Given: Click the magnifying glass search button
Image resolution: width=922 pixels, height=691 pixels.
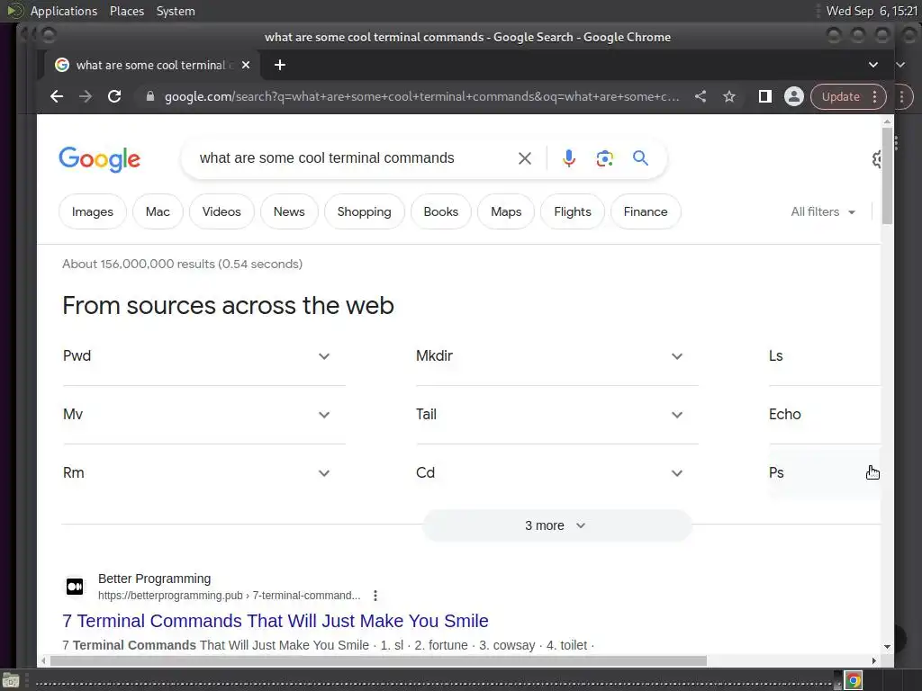Looking at the screenshot, I should coord(640,158).
